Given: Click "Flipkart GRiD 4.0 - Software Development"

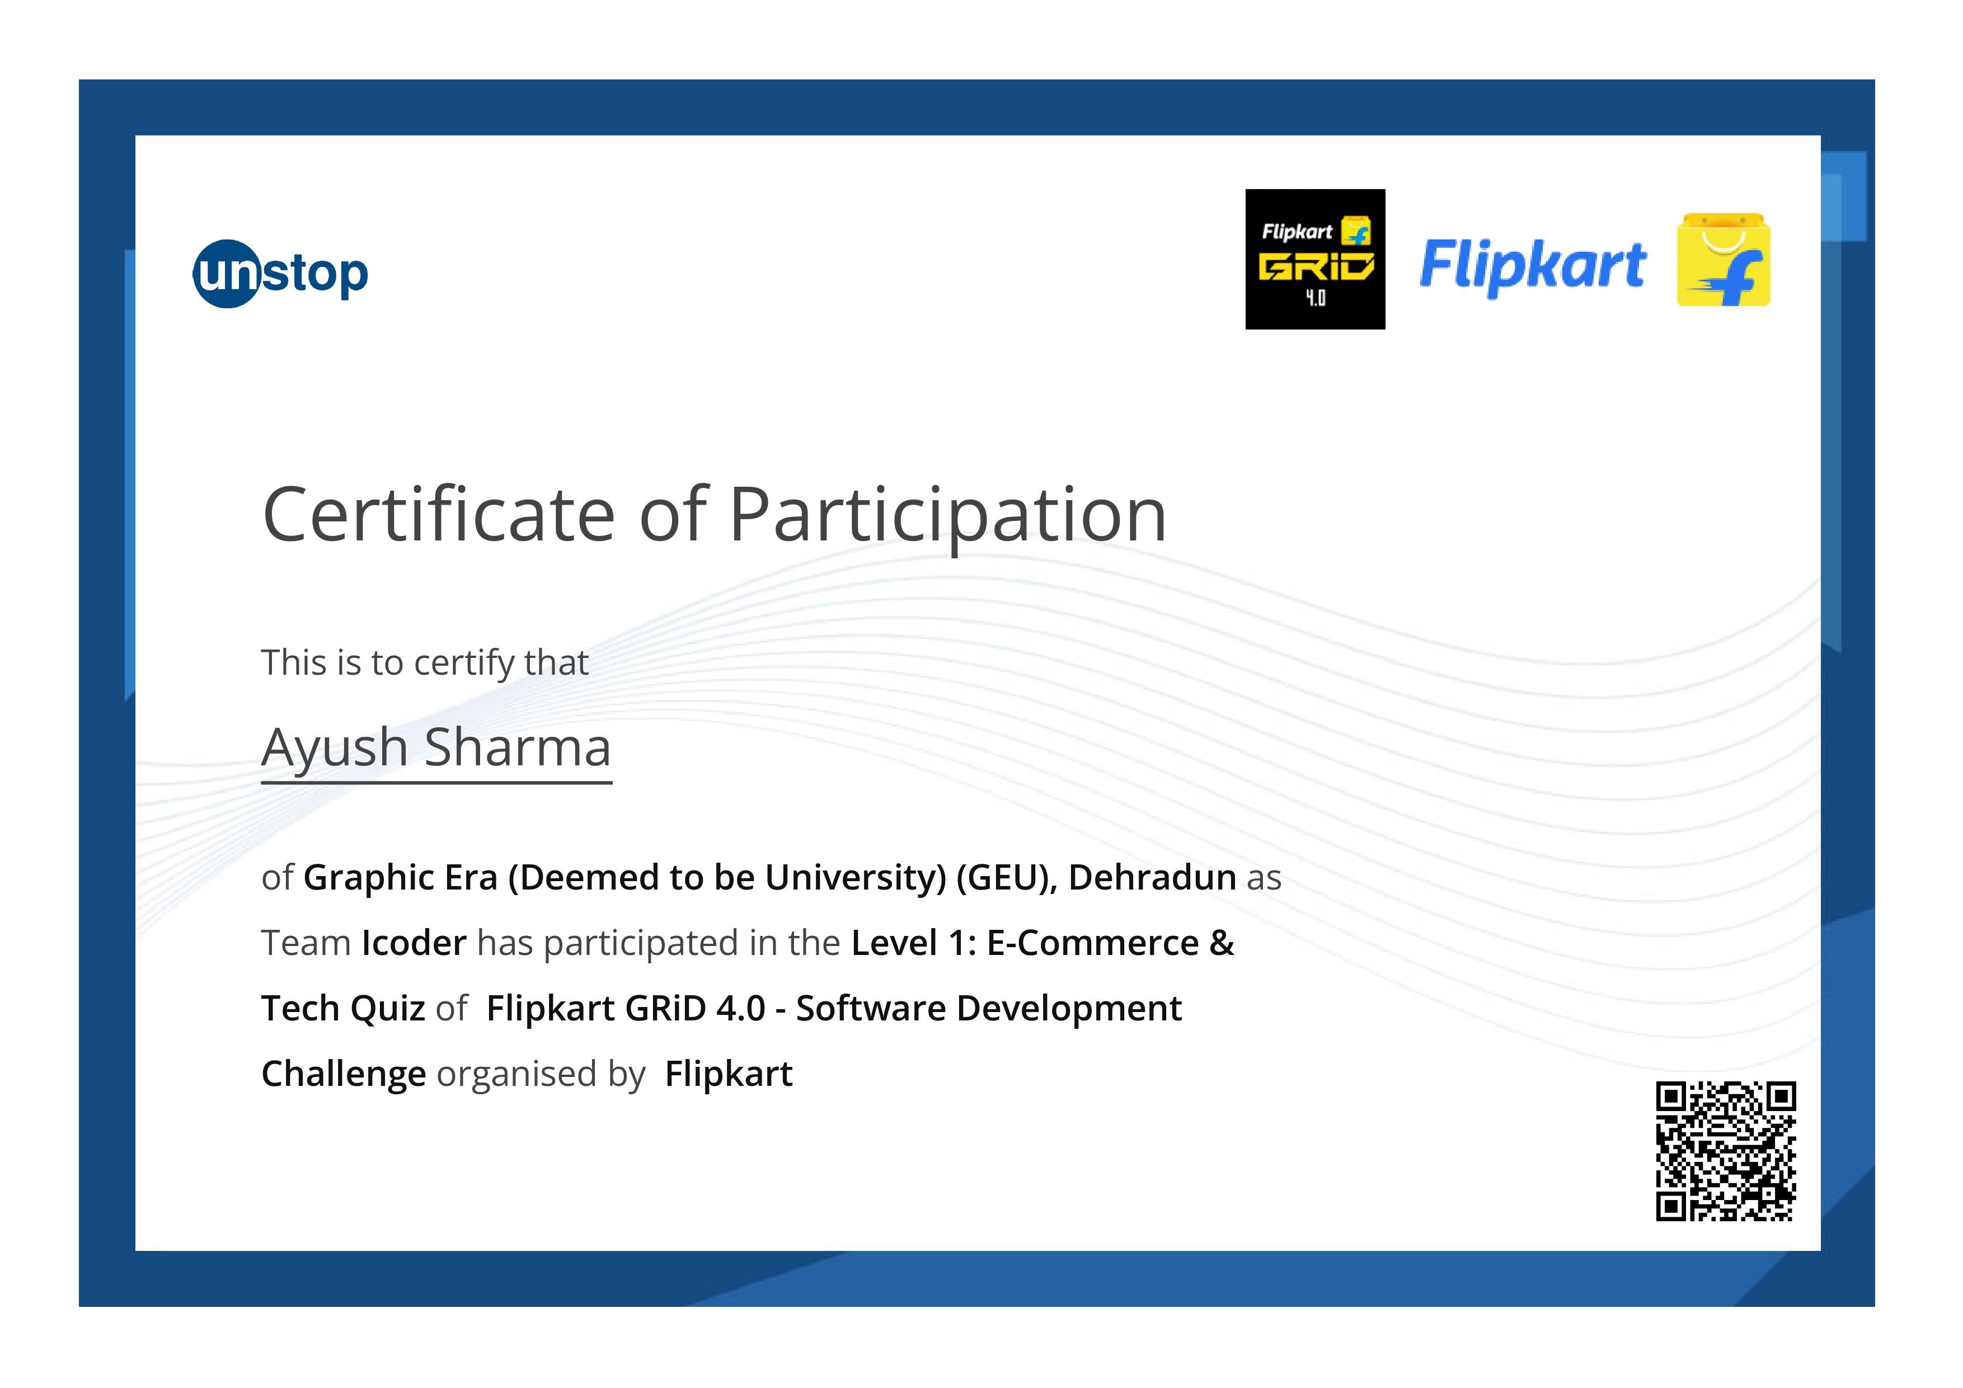Looking at the screenshot, I should (x=834, y=1009).
